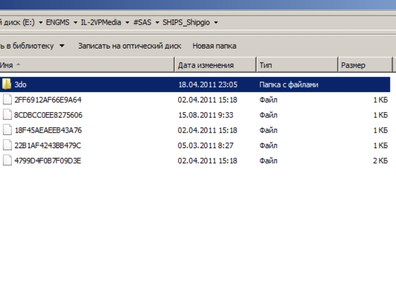Screen dimensions: 396x286
Task: Create folder with Новая папка button
Action: point(214,46)
